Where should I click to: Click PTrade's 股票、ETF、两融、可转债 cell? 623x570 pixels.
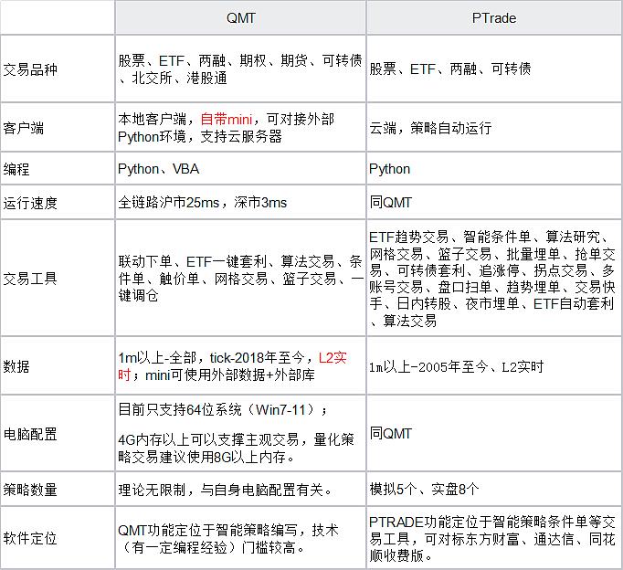449,69
